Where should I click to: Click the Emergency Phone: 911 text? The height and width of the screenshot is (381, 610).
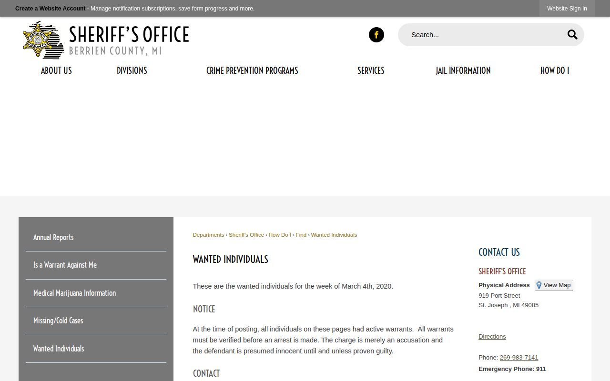(512, 369)
